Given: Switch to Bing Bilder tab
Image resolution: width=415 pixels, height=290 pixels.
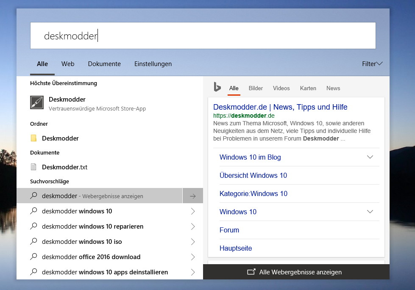Looking at the screenshot, I should (x=256, y=88).
